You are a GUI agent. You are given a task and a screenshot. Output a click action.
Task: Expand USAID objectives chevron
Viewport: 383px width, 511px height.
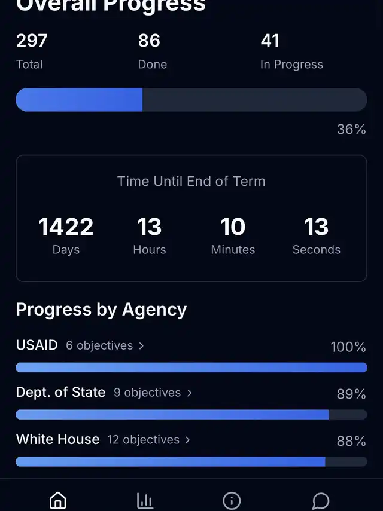141,346
